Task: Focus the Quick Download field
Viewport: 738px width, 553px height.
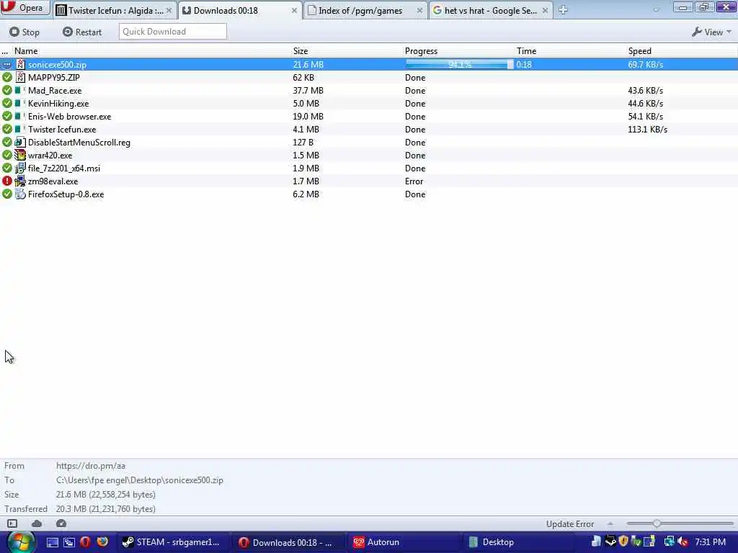Action: (173, 32)
